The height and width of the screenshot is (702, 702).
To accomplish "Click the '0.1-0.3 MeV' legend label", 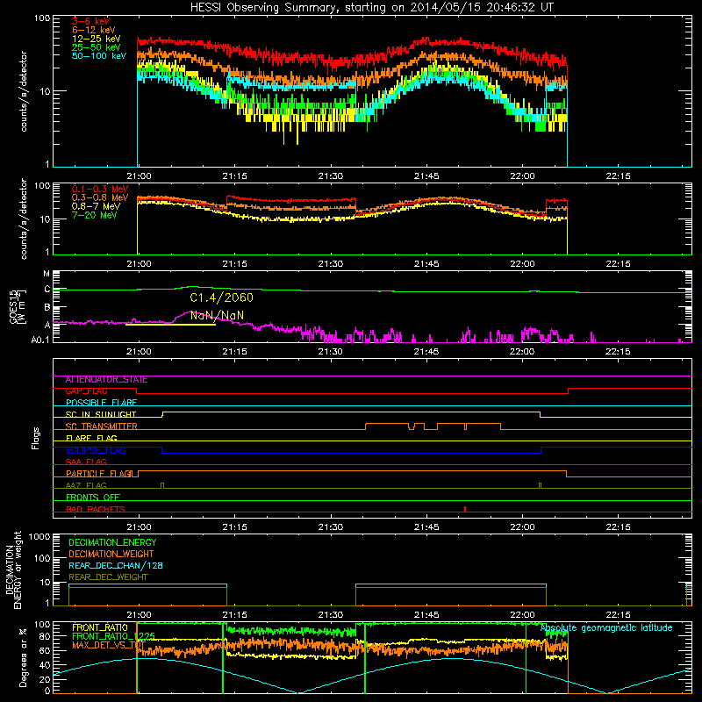I will point(100,189).
